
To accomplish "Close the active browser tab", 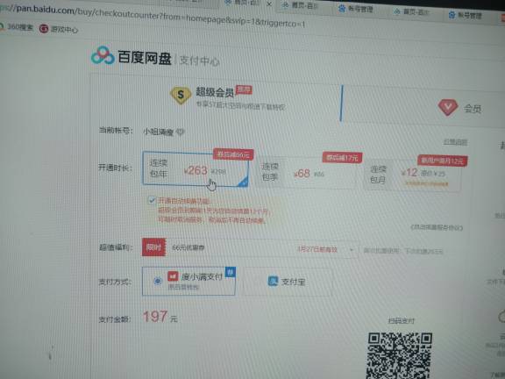I will click(x=269, y=4).
